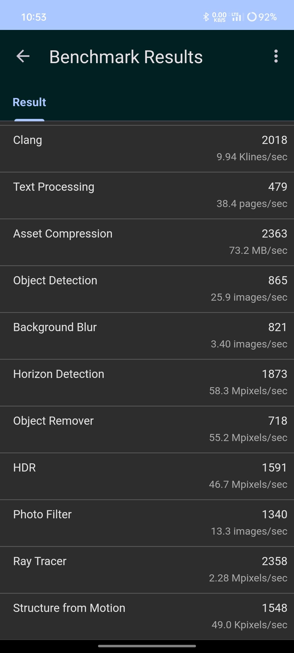This screenshot has height=653, width=294.
Task: Tap the status bar clock 10:53
Action: point(34,17)
